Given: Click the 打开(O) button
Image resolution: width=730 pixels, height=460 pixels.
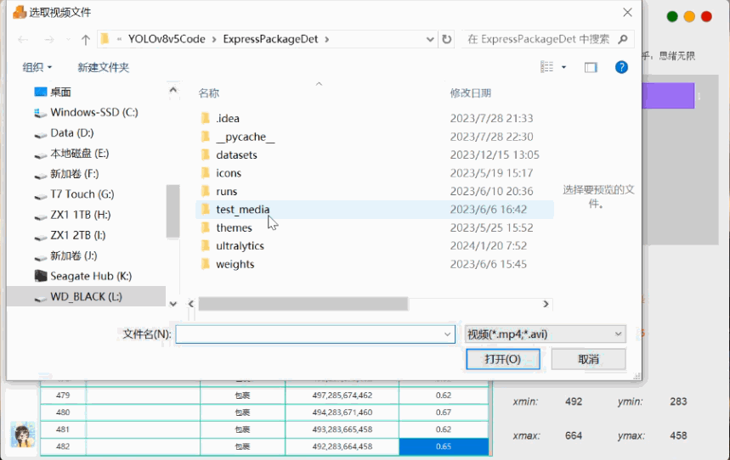Looking at the screenshot, I should tap(503, 359).
